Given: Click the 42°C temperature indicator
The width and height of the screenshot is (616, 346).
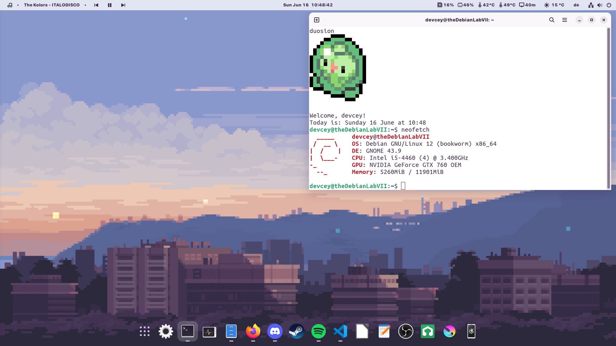Looking at the screenshot, I should pyautogui.click(x=486, y=5).
